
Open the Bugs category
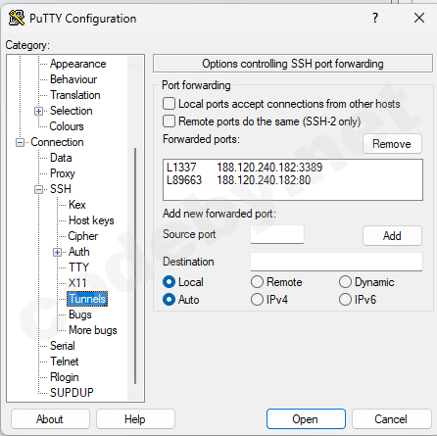click(80, 315)
